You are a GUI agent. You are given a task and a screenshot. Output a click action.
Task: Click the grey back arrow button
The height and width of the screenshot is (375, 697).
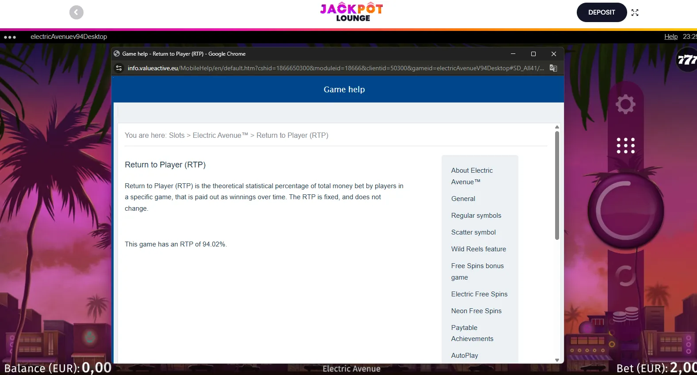(76, 12)
